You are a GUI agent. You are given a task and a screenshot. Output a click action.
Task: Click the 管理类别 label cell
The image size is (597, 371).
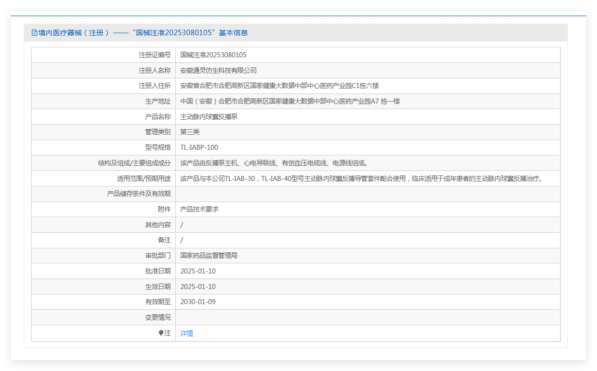coord(104,132)
